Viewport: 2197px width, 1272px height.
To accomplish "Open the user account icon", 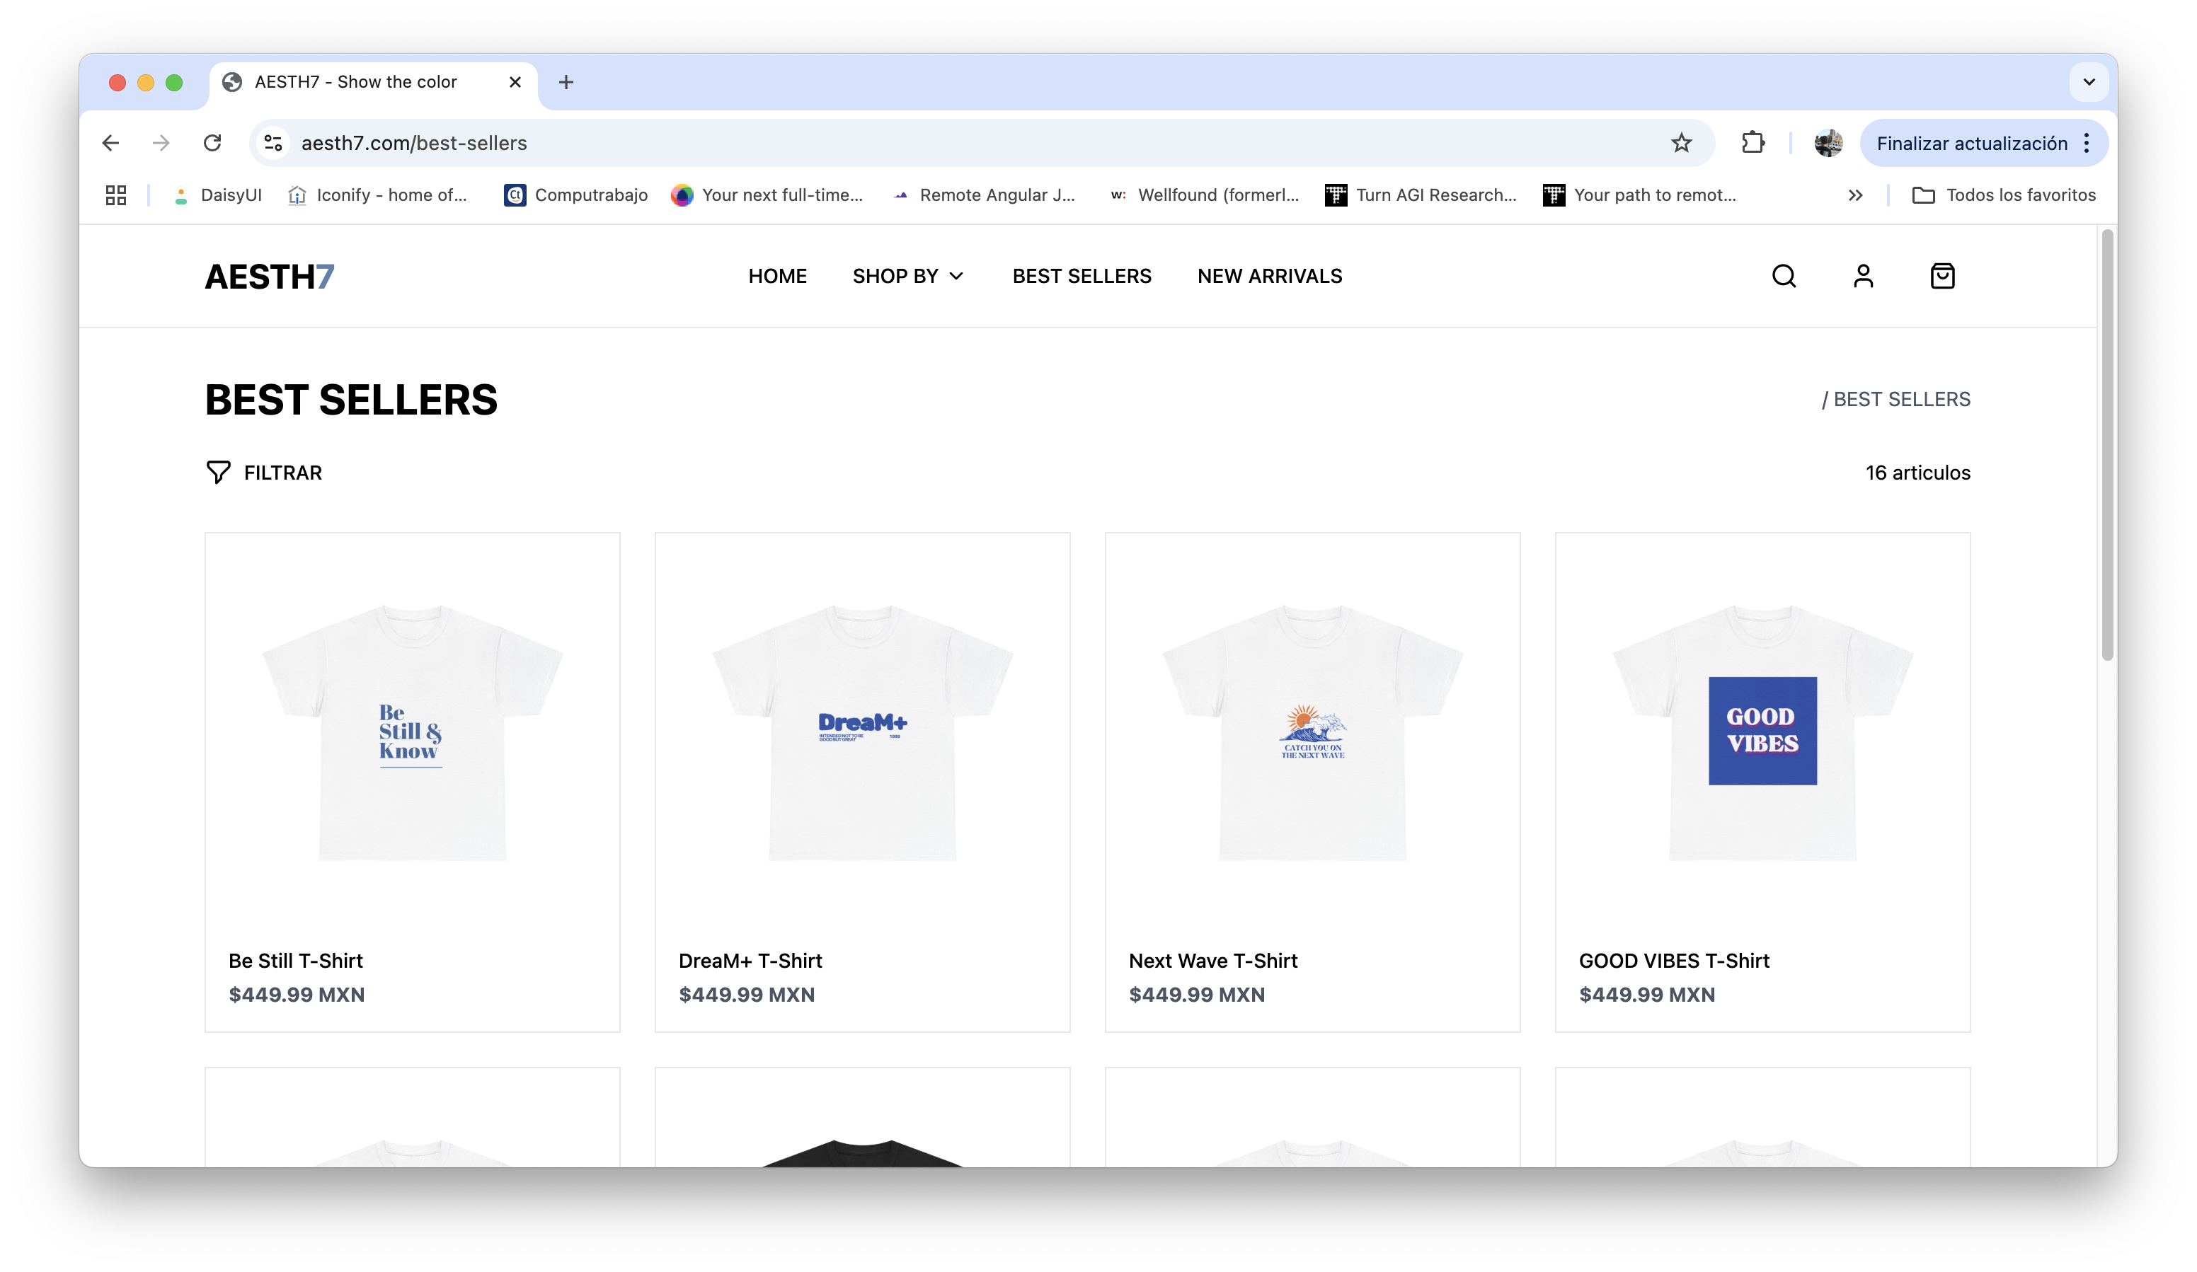I will [x=1863, y=276].
